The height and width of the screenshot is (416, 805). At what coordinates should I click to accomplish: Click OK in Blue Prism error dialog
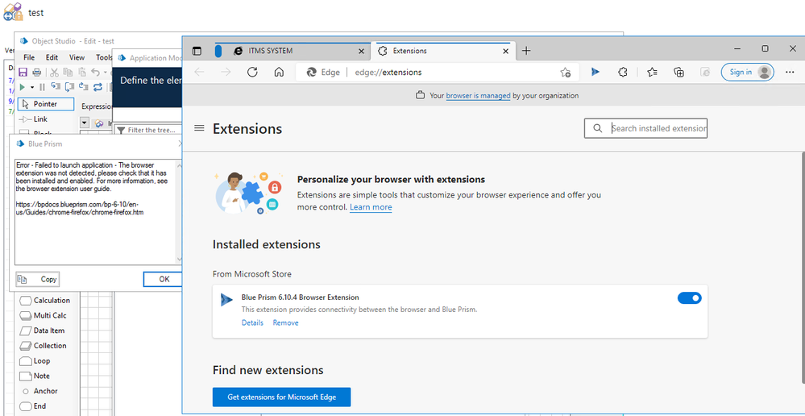tap(164, 279)
